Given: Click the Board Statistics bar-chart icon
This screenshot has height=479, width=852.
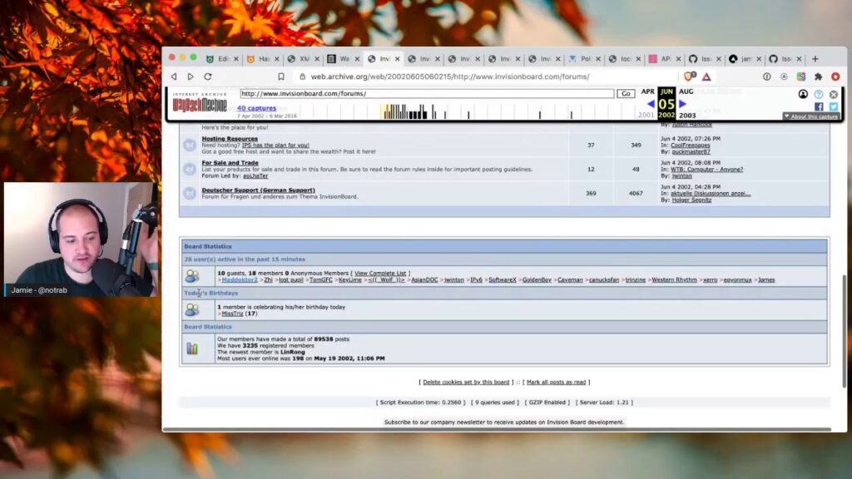Looking at the screenshot, I should [x=192, y=348].
